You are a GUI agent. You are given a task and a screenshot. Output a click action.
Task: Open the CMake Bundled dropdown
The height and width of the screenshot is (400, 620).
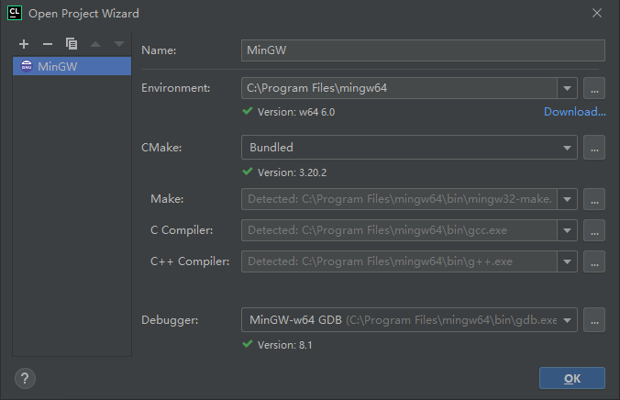[x=409, y=147]
